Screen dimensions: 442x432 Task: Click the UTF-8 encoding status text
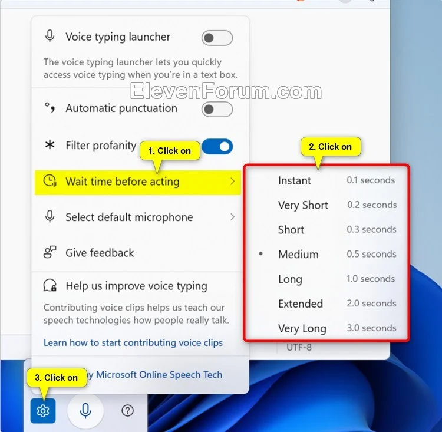pyautogui.click(x=299, y=347)
